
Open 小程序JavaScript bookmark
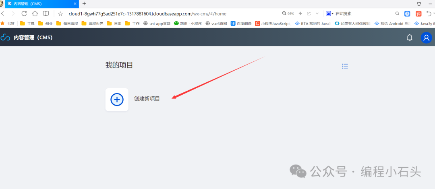click(273, 24)
